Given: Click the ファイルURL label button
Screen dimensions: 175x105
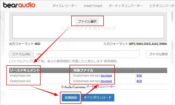Looking at the screenshot, I should point(21,54).
